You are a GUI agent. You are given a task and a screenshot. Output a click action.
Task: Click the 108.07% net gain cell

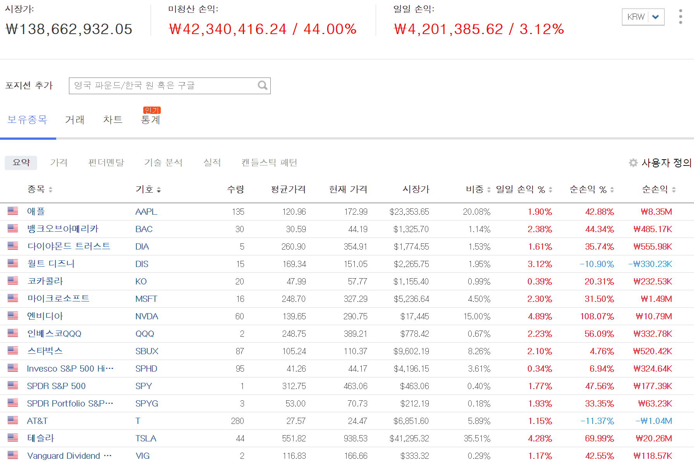[x=597, y=316]
